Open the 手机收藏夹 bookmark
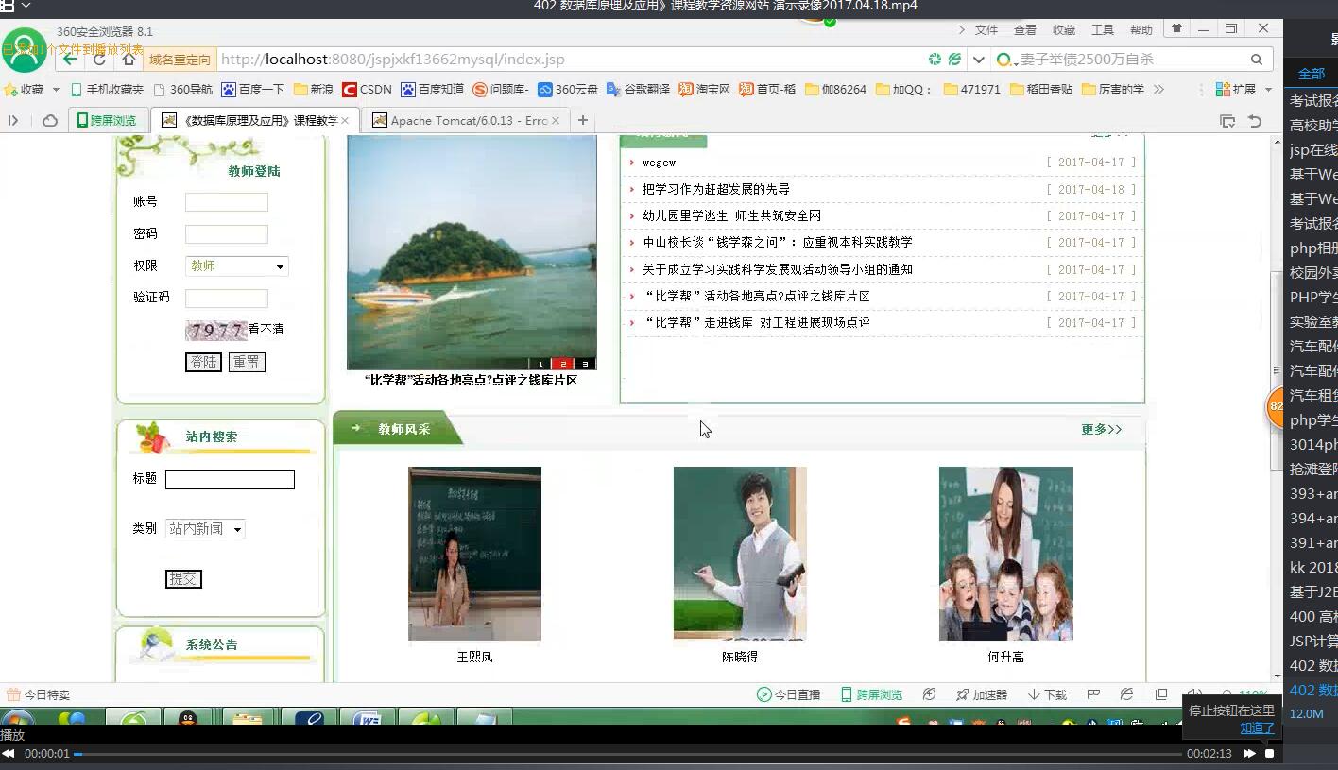The height and width of the screenshot is (770, 1338). [x=107, y=89]
